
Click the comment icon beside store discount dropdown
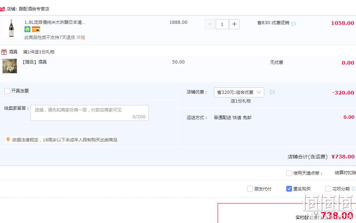tap(272, 92)
